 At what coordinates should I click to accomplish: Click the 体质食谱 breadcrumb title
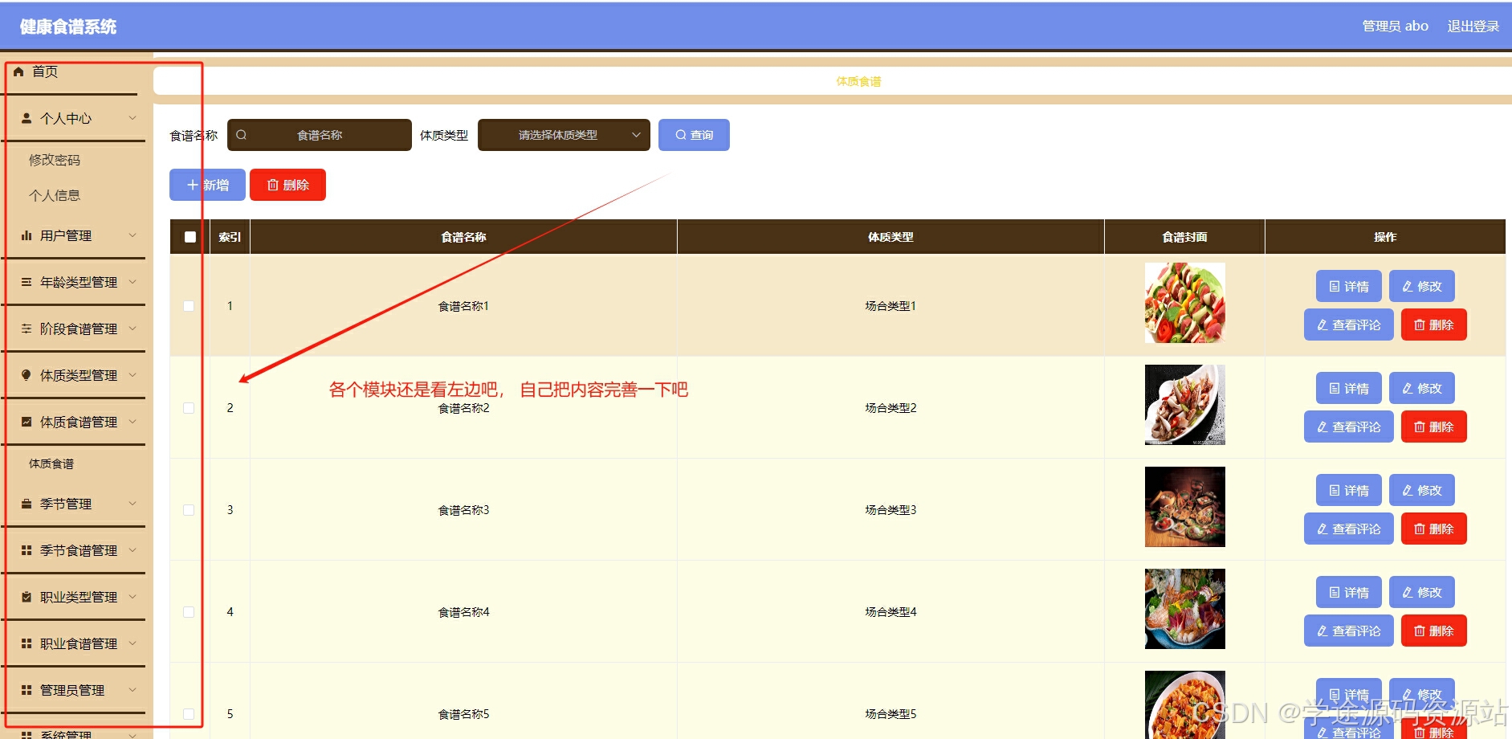(858, 81)
